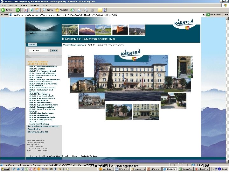Open the back button history dropdown arrow

14,10
